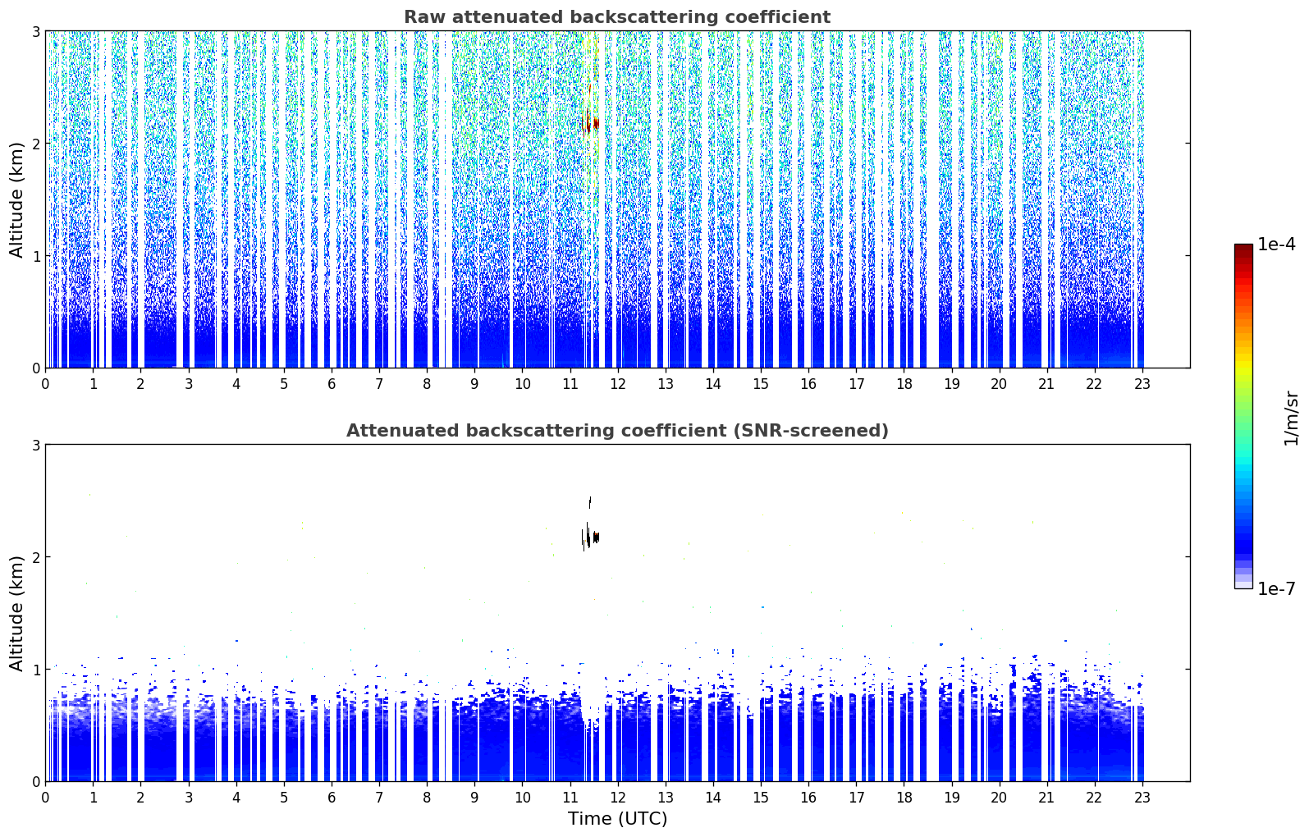The width and height of the screenshot is (1309, 837).
Task: Click y-axis tick '2' of the top plot
Action: click(35, 144)
